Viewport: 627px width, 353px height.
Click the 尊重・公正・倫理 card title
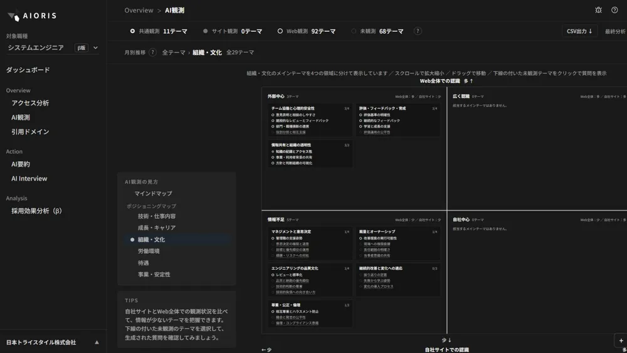pyautogui.click(x=286, y=305)
